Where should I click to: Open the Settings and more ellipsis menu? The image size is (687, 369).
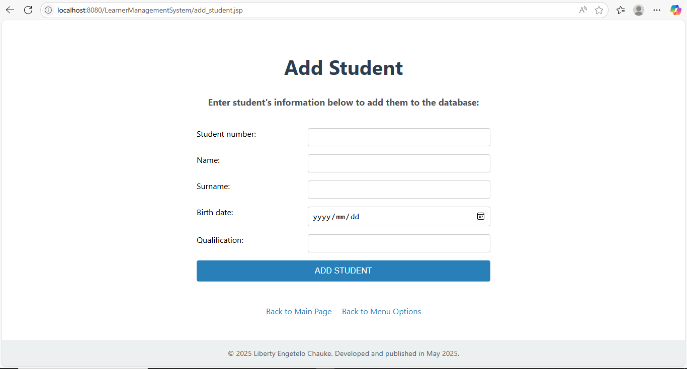pyautogui.click(x=657, y=10)
